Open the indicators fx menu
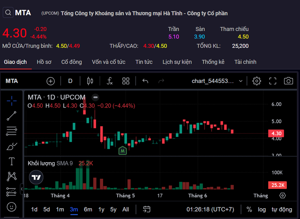Viewport: 300px width, 219px height. tap(109, 81)
